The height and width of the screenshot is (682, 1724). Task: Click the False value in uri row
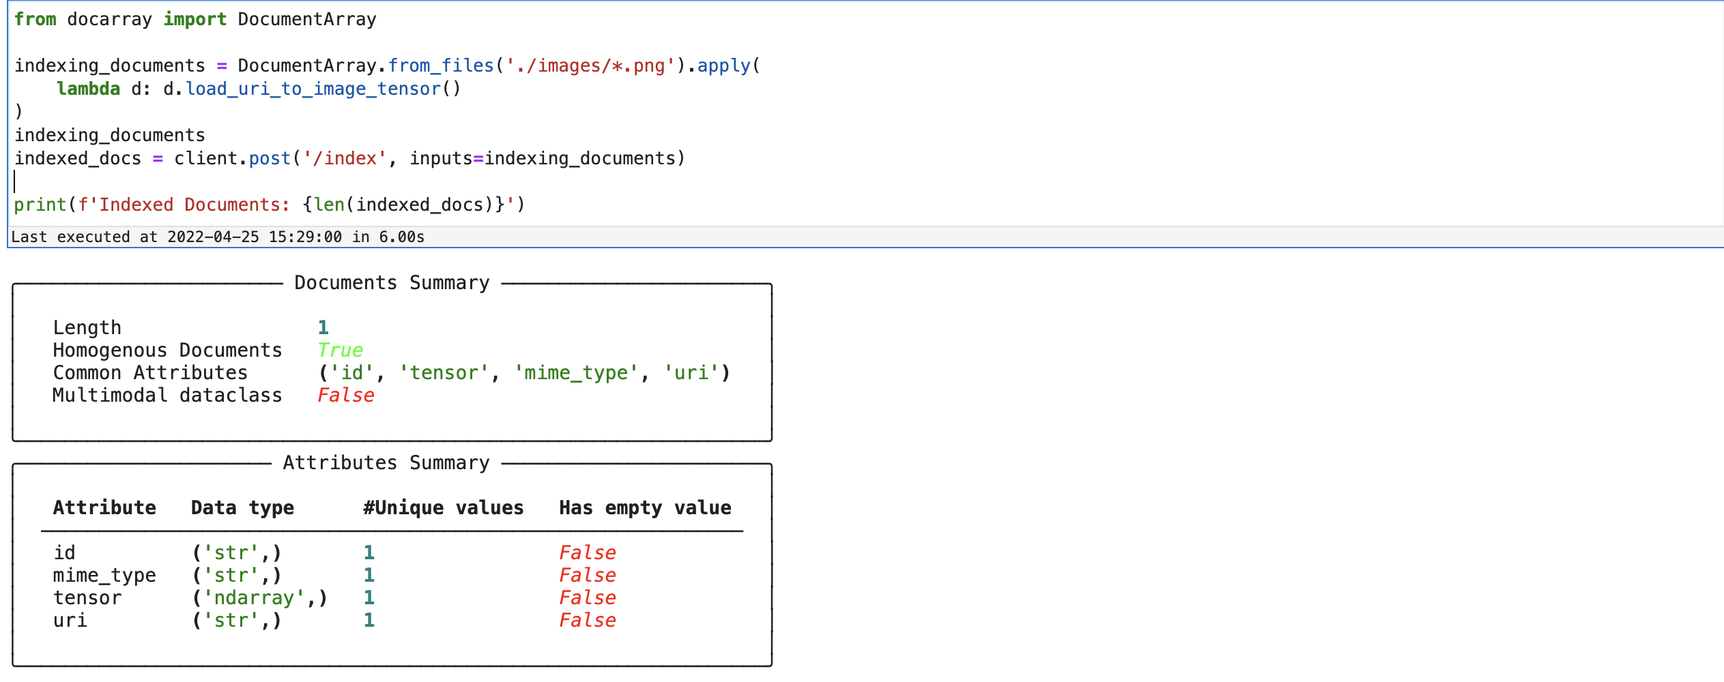(588, 620)
